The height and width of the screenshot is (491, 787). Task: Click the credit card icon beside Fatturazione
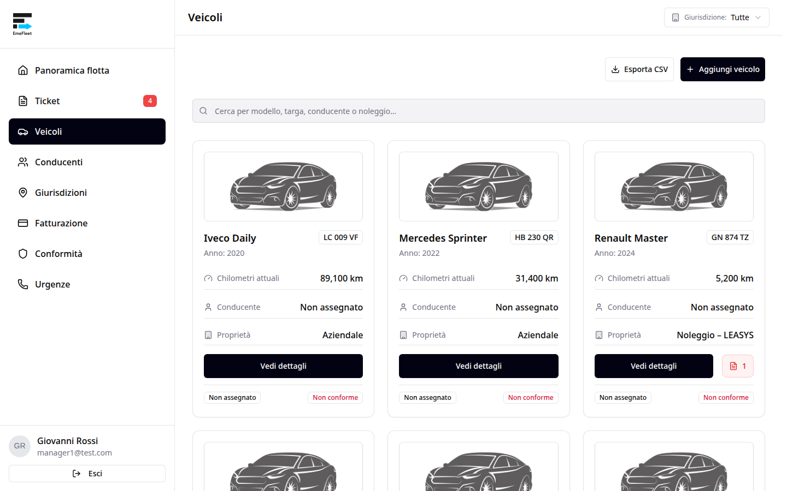pos(23,223)
